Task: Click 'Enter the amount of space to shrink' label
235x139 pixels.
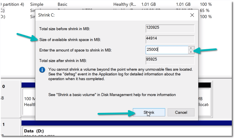Action: tap(75, 50)
